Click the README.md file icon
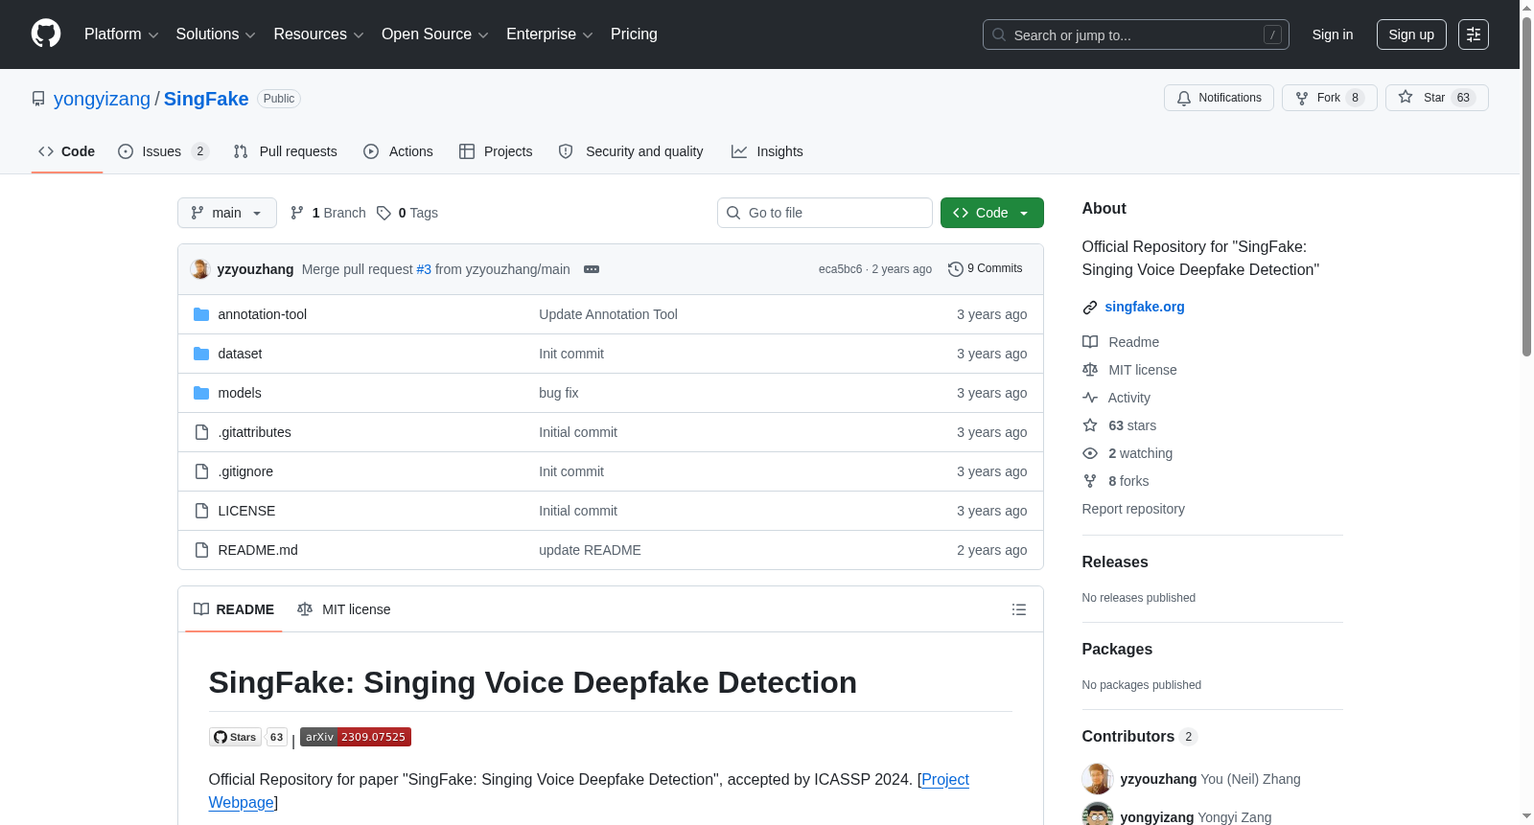Viewport: 1534px width, 825px height. pos(201,550)
